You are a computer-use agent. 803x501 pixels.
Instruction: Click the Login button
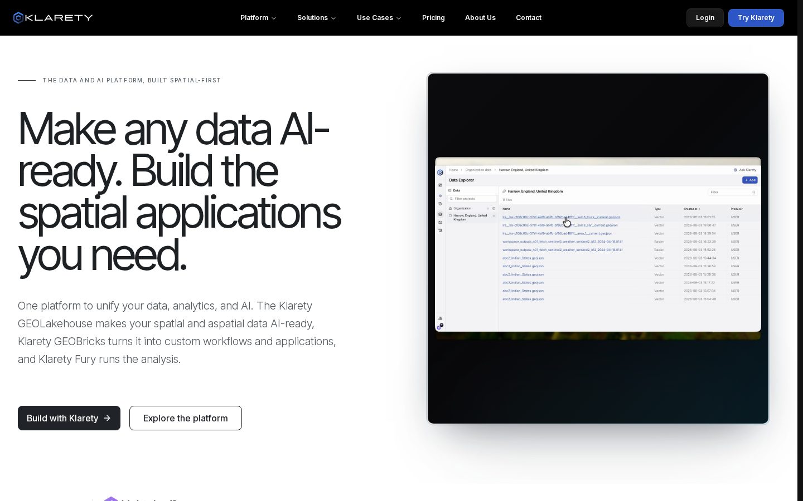click(705, 18)
